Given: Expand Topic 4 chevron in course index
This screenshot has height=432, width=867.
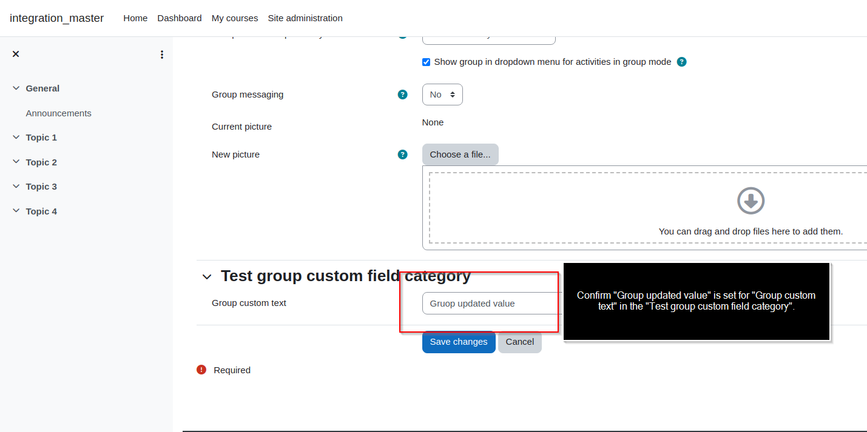Looking at the screenshot, I should pyautogui.click(x=16, y=211).
